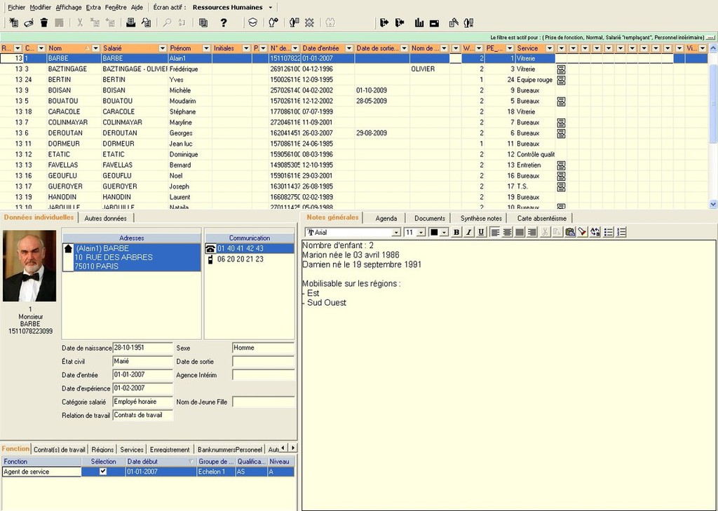Toggle bold formatting in notes editor
Screen dimensions: 718x511
(456, 232)
